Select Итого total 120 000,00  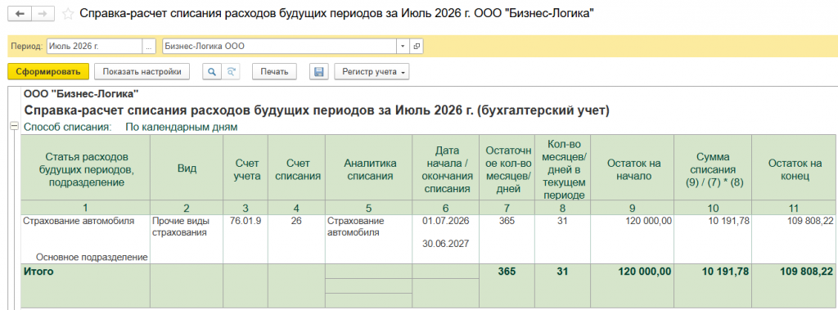pyautogui.click(x=644, y=272)
